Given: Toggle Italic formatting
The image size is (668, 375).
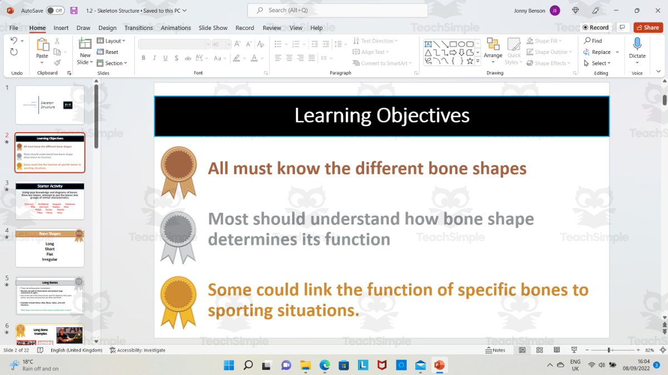Looking at the screenshot, I should [x=155, y=58].
